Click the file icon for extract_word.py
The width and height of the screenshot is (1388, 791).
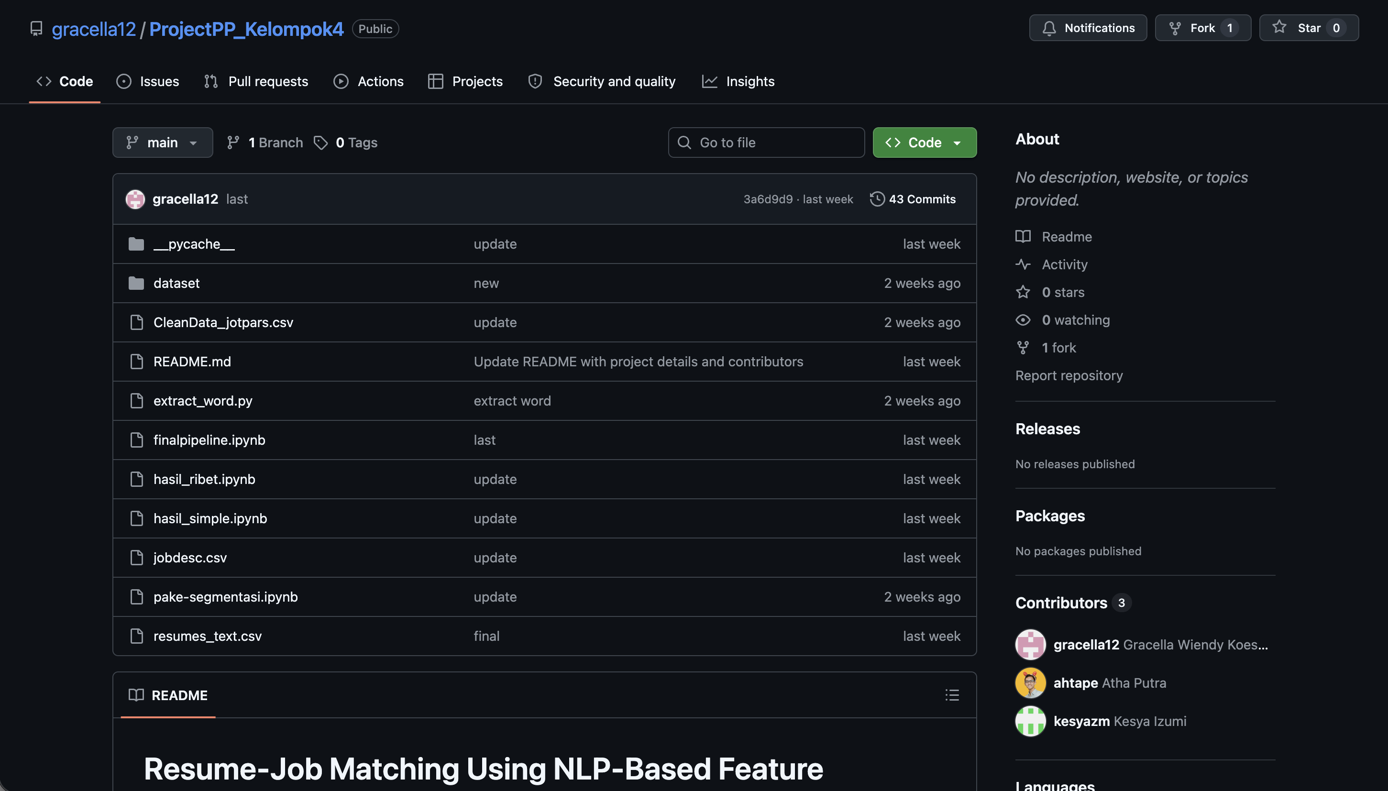point(136,400)
